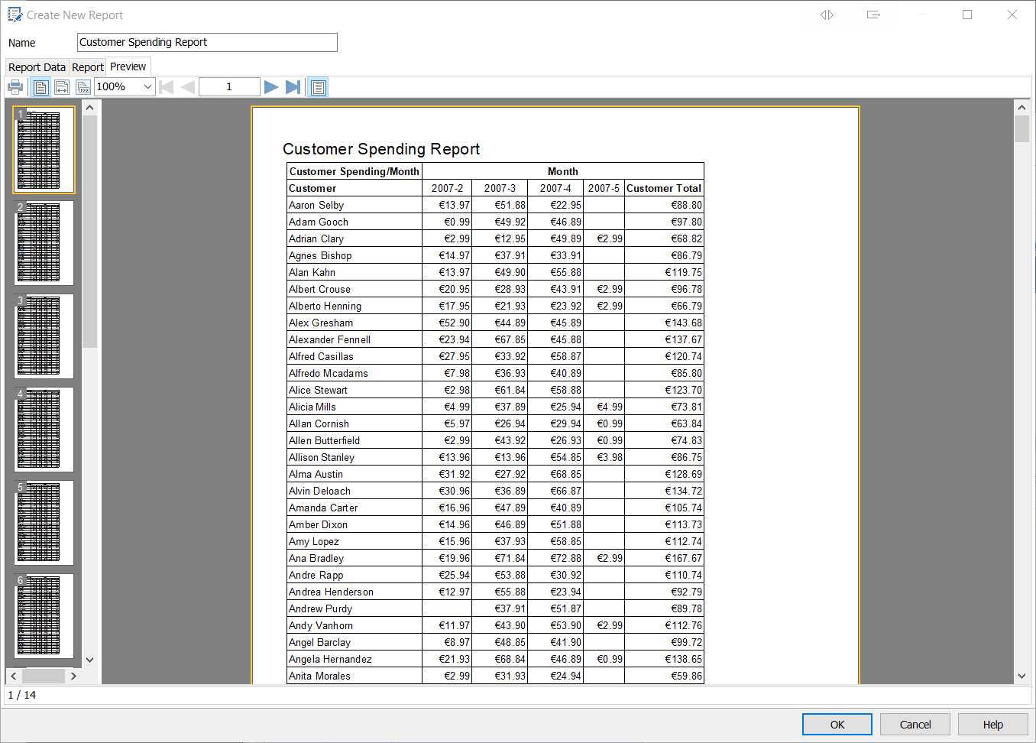Viewport: 1036px width, 743px height.
Task: Click the Cancel button
Action: pos(915,725)
